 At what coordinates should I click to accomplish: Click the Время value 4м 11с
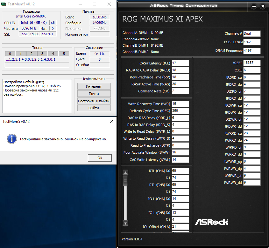(100, 54)
